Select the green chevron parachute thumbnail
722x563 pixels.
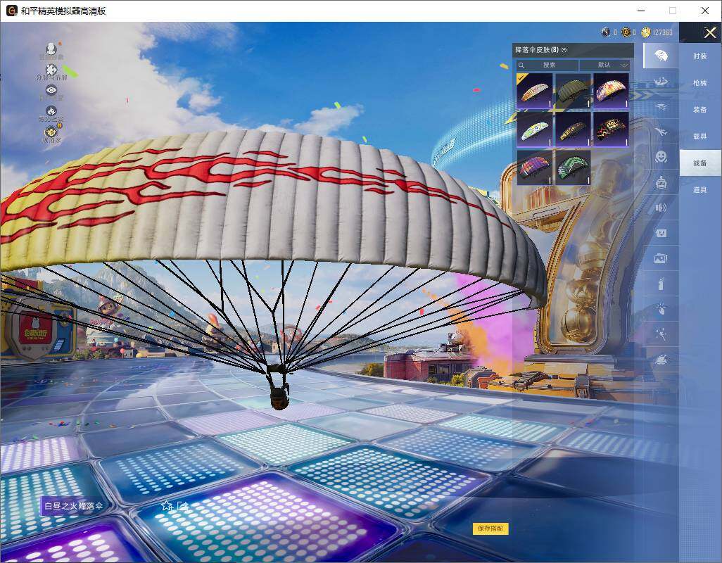pyautogui.click(x=572, y=167)
